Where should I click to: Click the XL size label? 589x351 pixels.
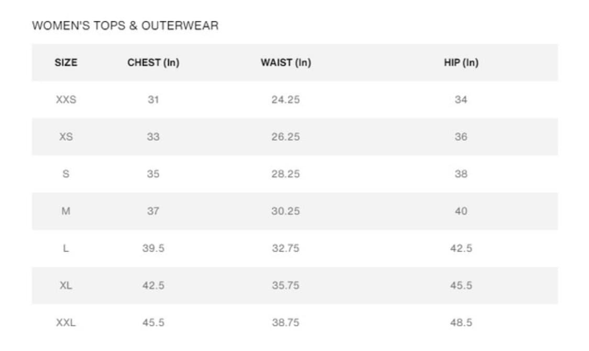66,286
